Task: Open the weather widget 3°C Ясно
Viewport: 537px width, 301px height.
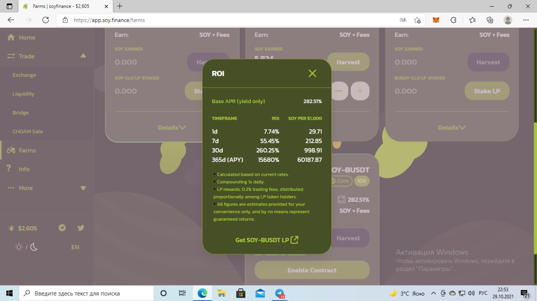Action: 407,293
